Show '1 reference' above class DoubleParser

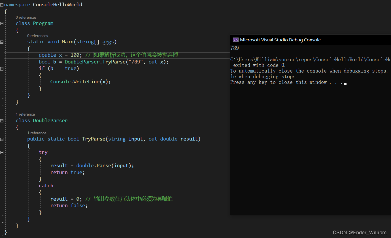pyautogui.click(x=25, y=114)
